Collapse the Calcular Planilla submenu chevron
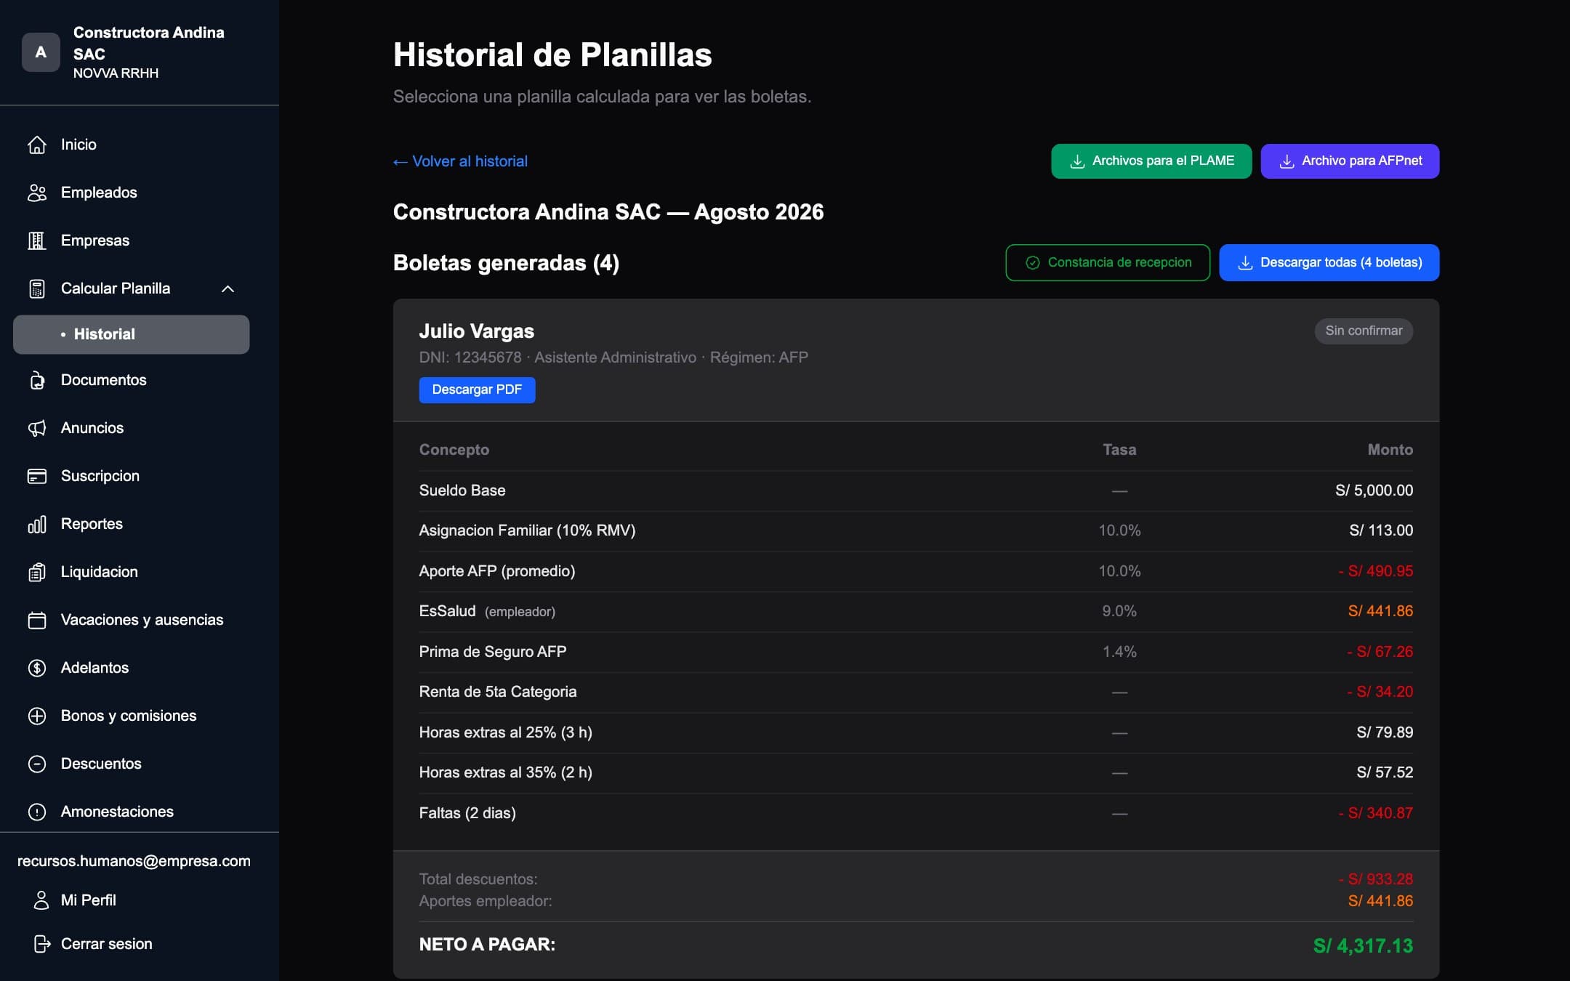The image size is (1570, 981). coord(228,288)
